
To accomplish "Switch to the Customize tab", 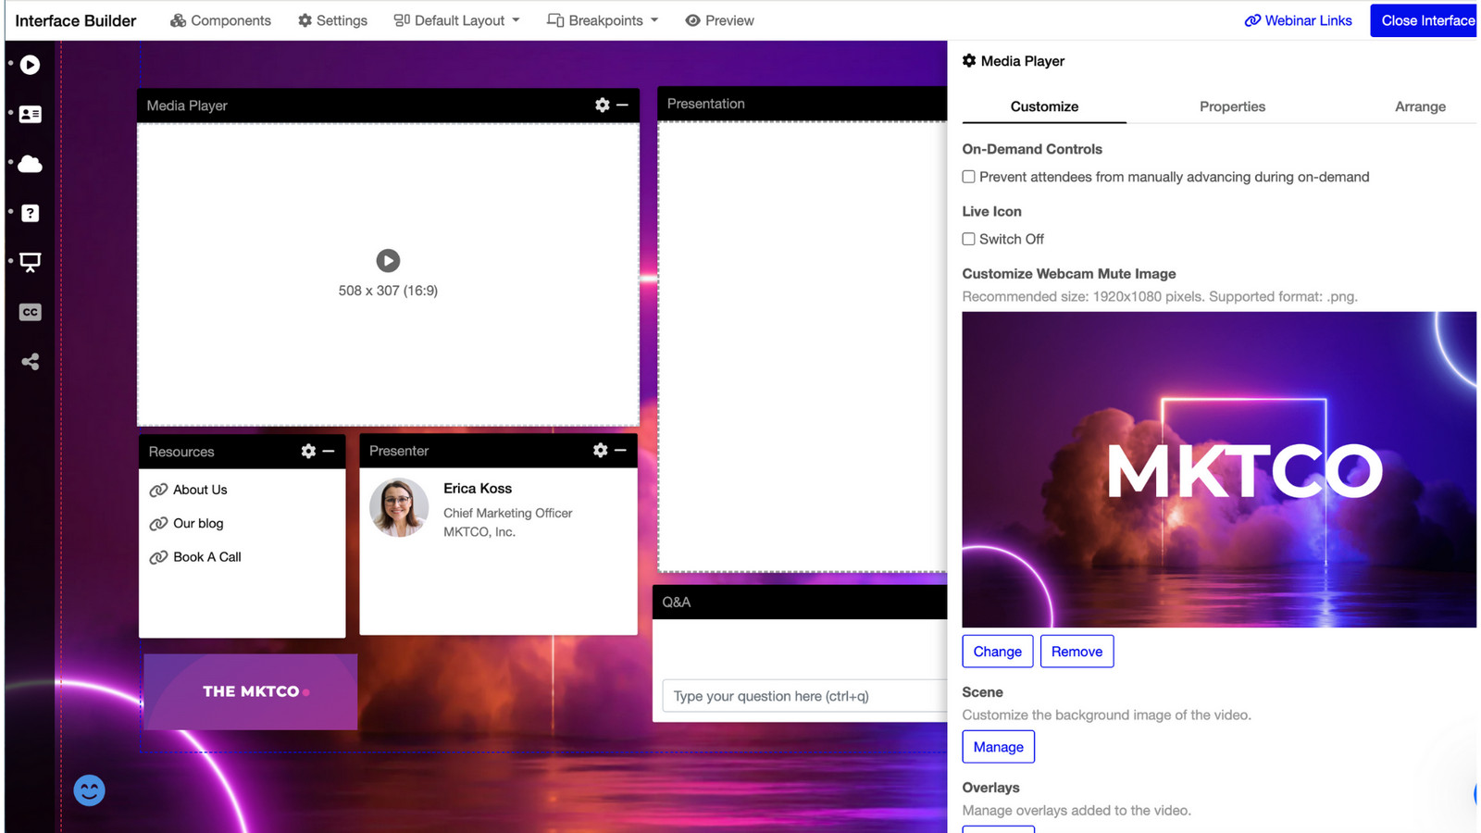I will point(1044,106).
